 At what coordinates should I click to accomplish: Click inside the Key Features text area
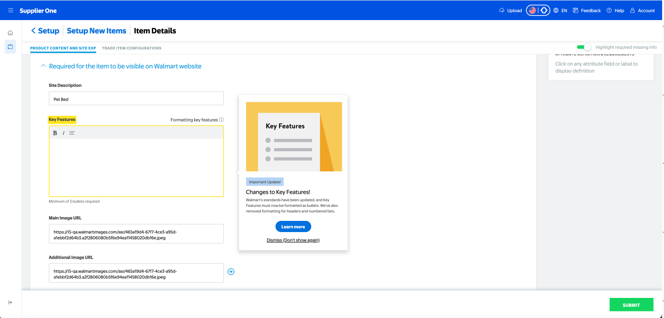pos(136,167)
